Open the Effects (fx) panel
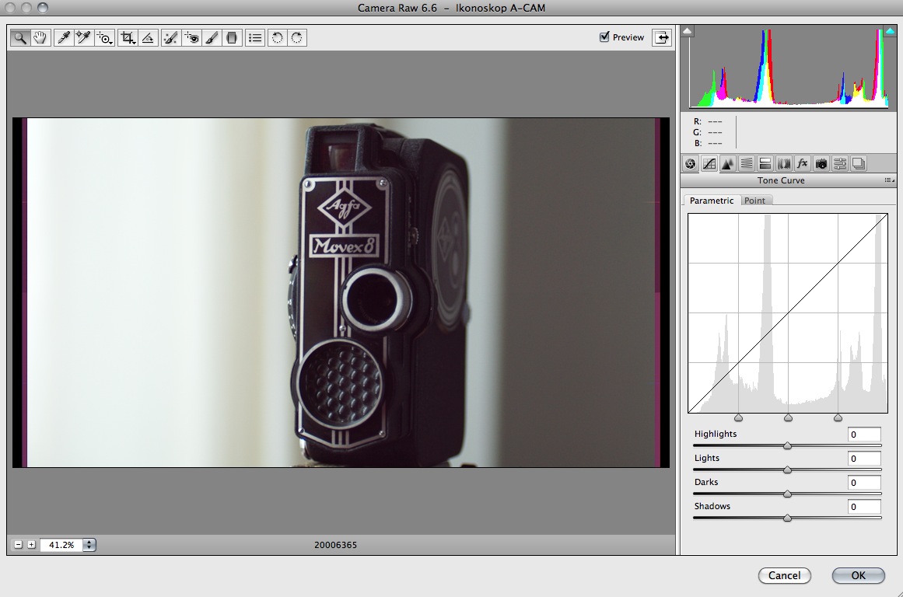 tap(803, 164)
